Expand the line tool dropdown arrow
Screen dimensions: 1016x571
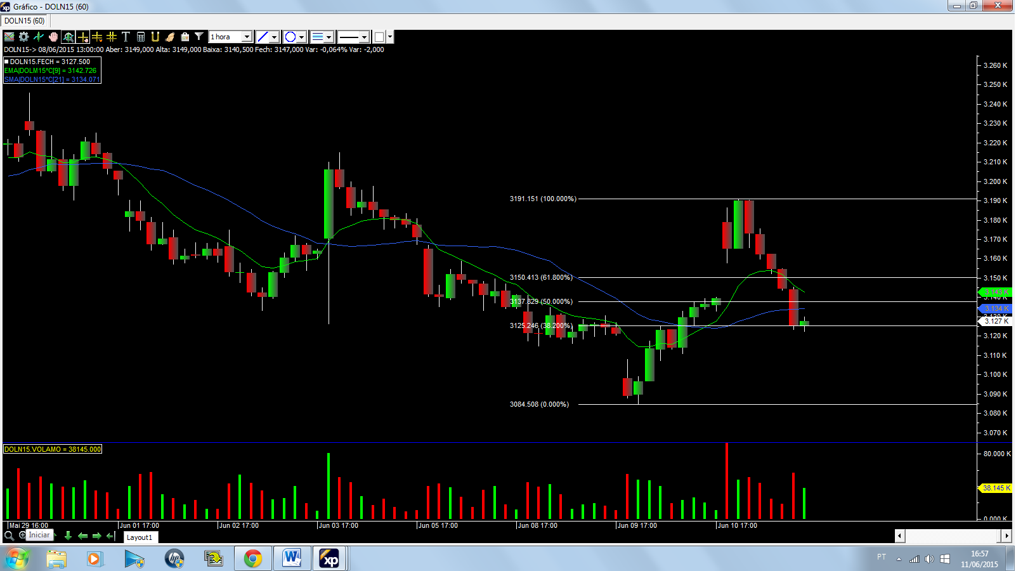point(274,37)
